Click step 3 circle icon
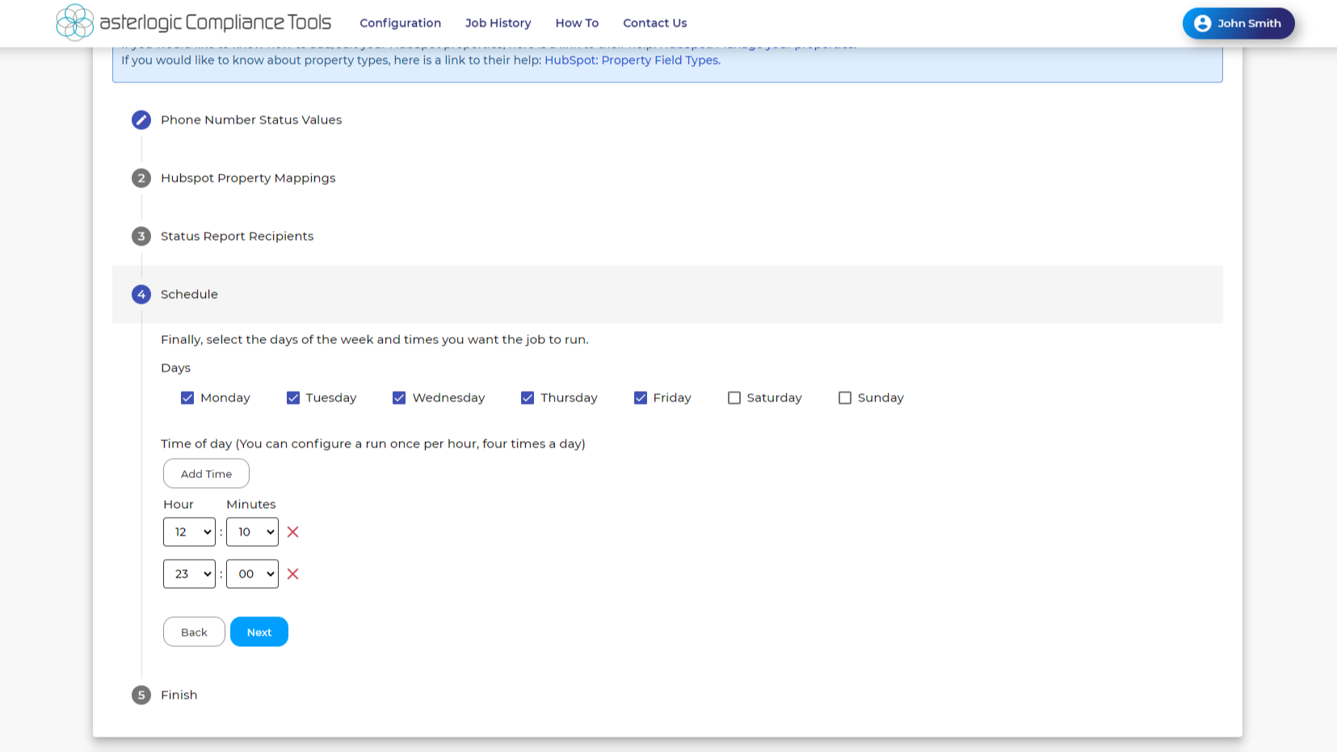1337x752 pixels. 141,237
